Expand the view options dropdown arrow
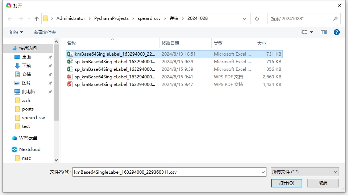The width and height of the screenshot is (348, 195). pos(312,32)
